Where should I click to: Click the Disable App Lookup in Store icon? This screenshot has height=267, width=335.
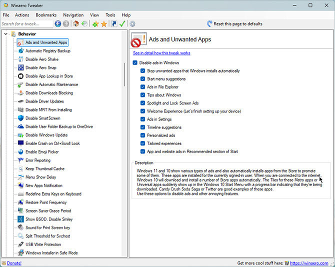20,76
